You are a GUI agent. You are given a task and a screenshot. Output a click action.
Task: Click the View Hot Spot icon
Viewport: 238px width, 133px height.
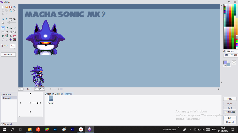pos(11,40)
